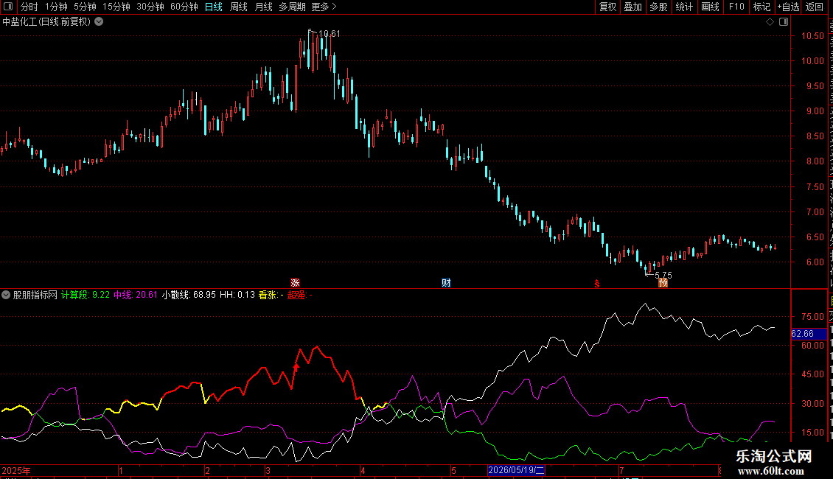Image resolution: width=833 pixels, height=479 pixels.
Task: Click the 财 financial marker icon
Action: point(446,283)
